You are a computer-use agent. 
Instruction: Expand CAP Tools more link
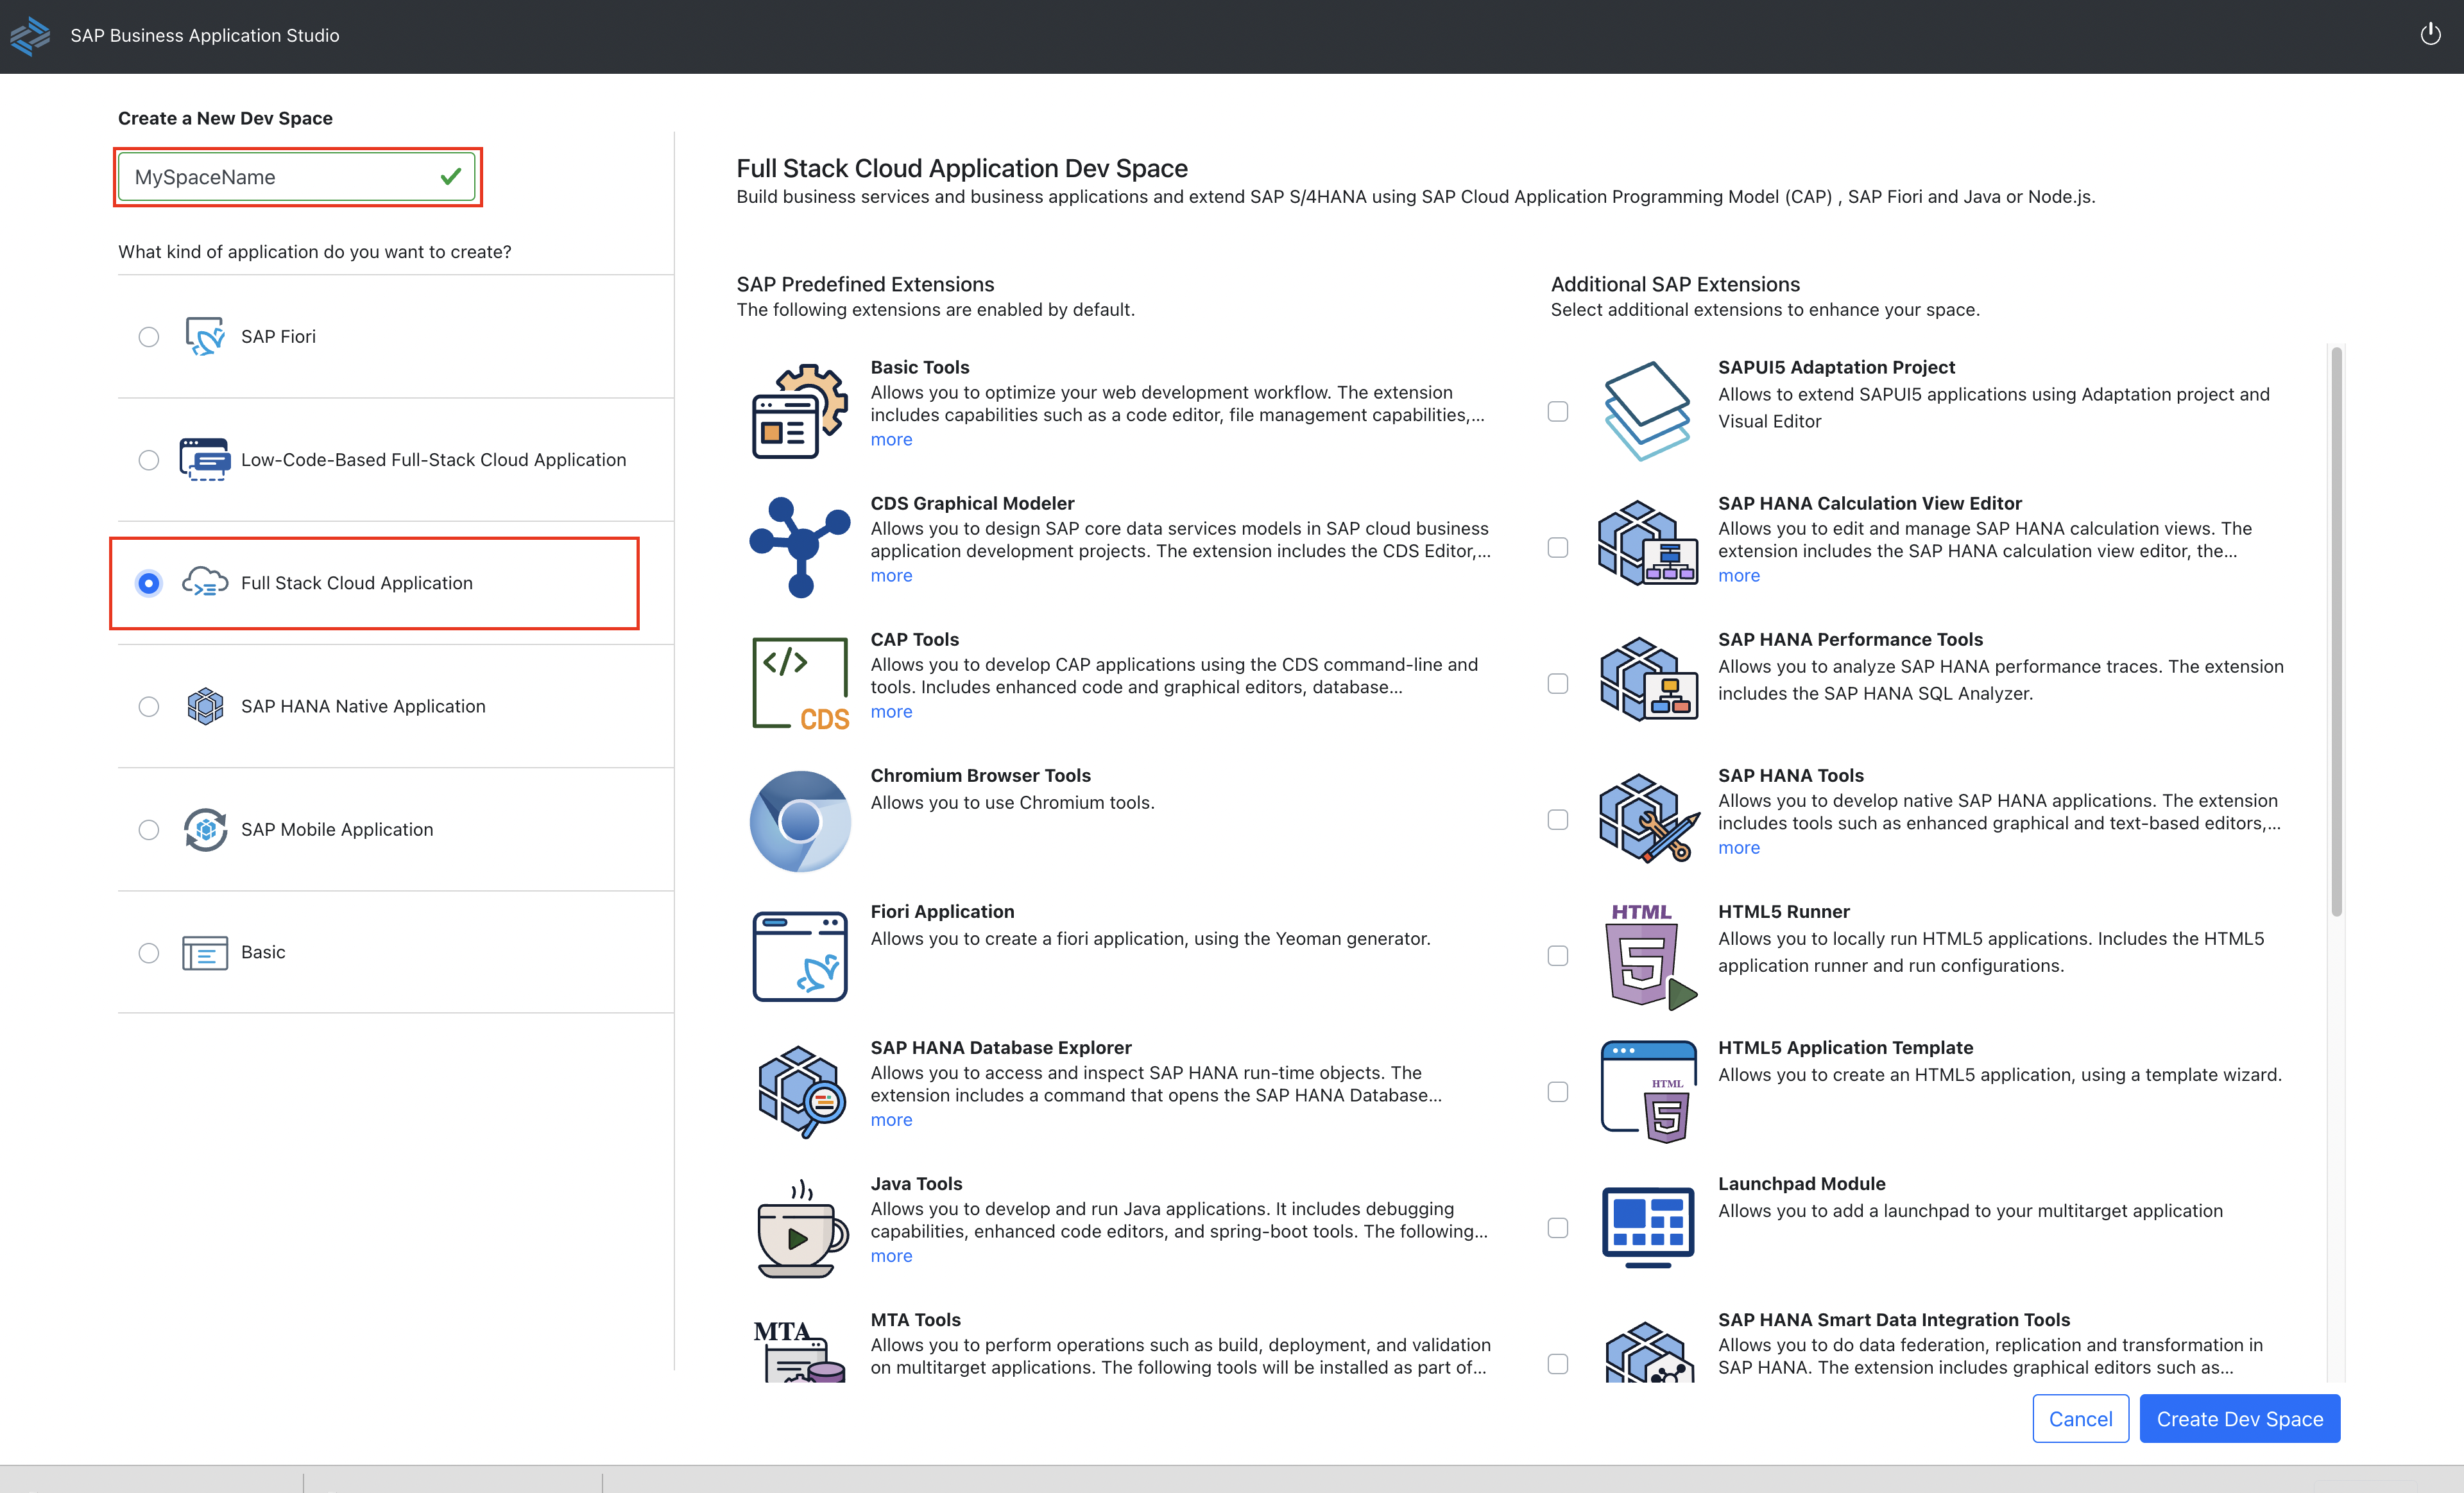pyautogui.click(x=891, y=712)
